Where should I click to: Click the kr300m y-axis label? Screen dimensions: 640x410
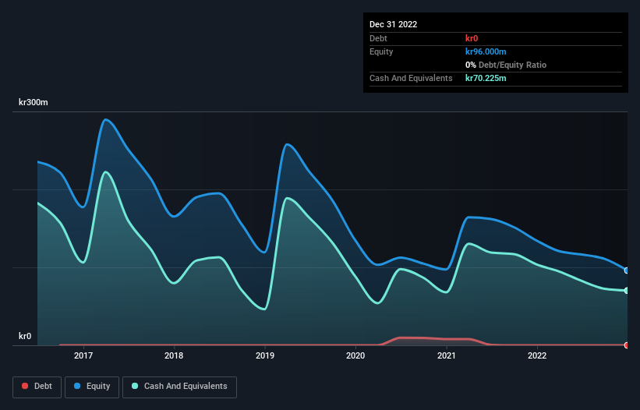pyautogui.click(x=33, y=102)
